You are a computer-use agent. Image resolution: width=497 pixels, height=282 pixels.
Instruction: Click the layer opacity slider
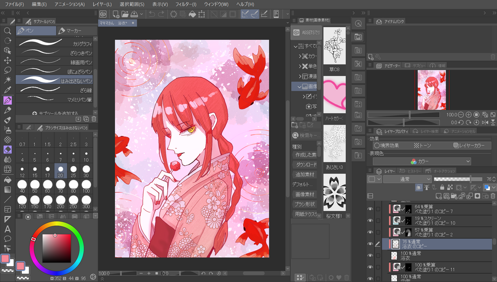[x=458, y=179]
